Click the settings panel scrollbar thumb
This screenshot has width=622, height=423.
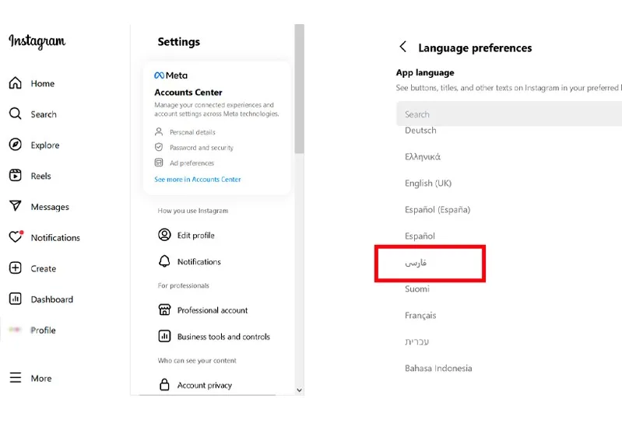click(x=300, y=89)
